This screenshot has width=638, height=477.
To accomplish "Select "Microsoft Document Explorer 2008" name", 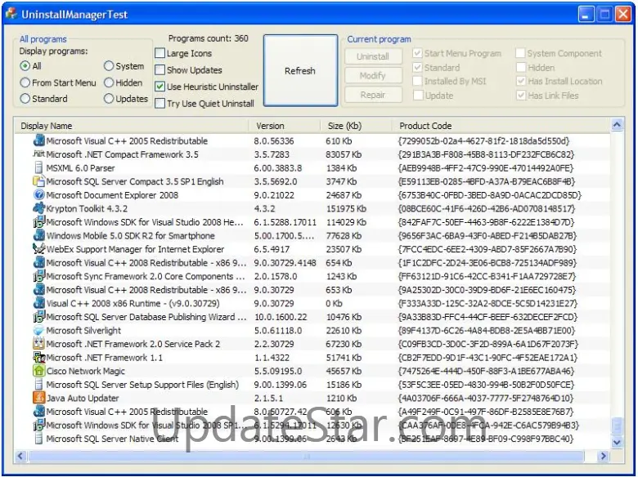I will (112, 195).
